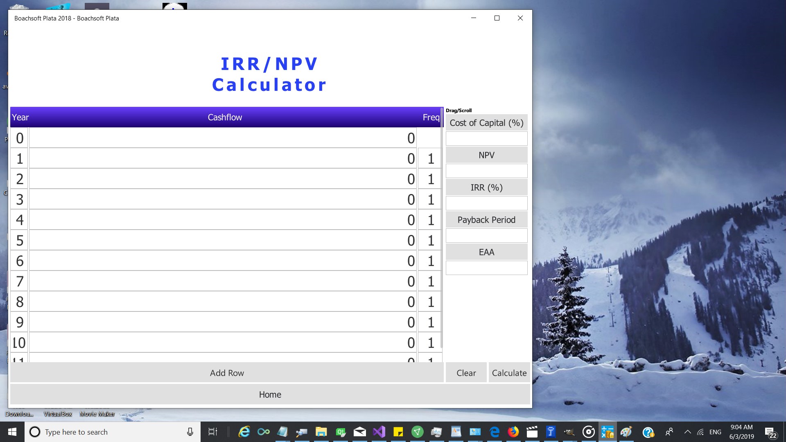Click Add Row below the table
786x442 pixels.
pyautogui.click(x=227, y=373)
